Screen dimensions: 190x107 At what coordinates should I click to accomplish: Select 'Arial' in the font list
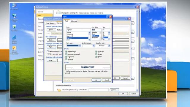(x=68, y=40)
